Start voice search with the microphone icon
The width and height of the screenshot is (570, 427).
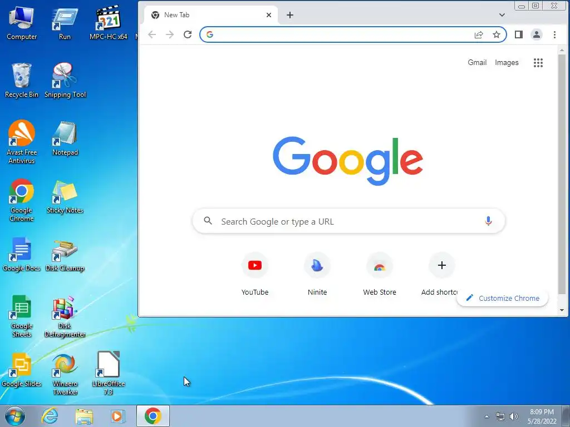click(x=488, y=221)
